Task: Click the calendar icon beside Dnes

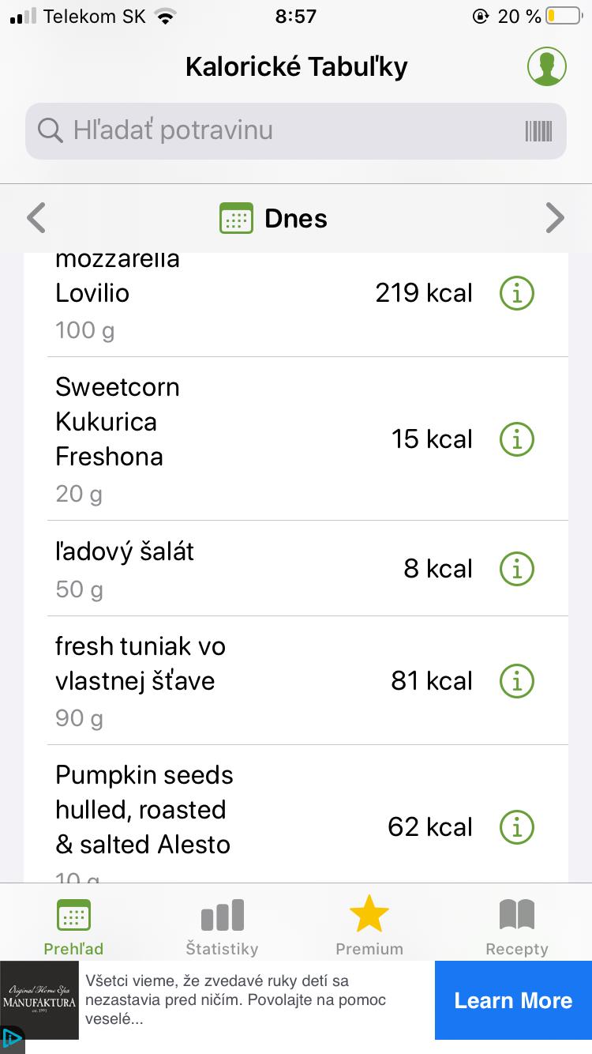Action: tap(235, 219)
